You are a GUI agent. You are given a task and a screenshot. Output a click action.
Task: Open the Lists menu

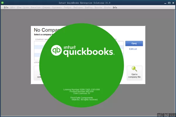(x=26, y=7)
